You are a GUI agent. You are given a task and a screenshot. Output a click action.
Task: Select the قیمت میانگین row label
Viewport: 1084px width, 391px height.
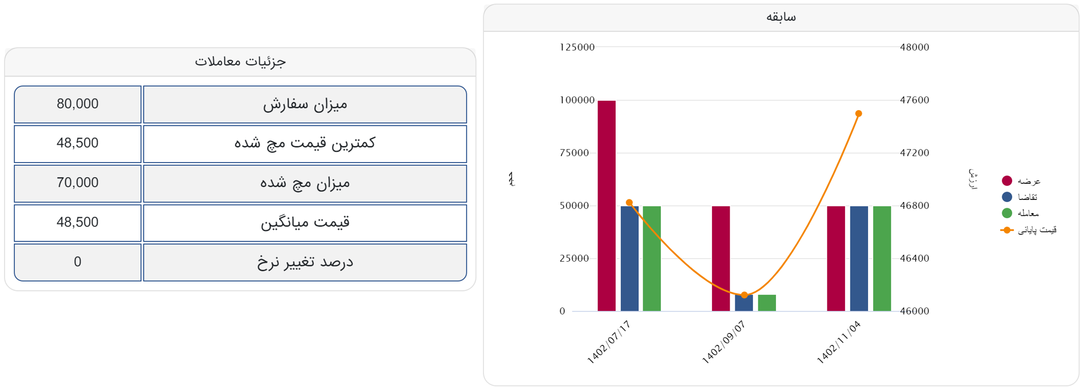[x=304, y=223]
